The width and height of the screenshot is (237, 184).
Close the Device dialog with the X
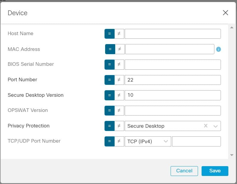point(225,13)
